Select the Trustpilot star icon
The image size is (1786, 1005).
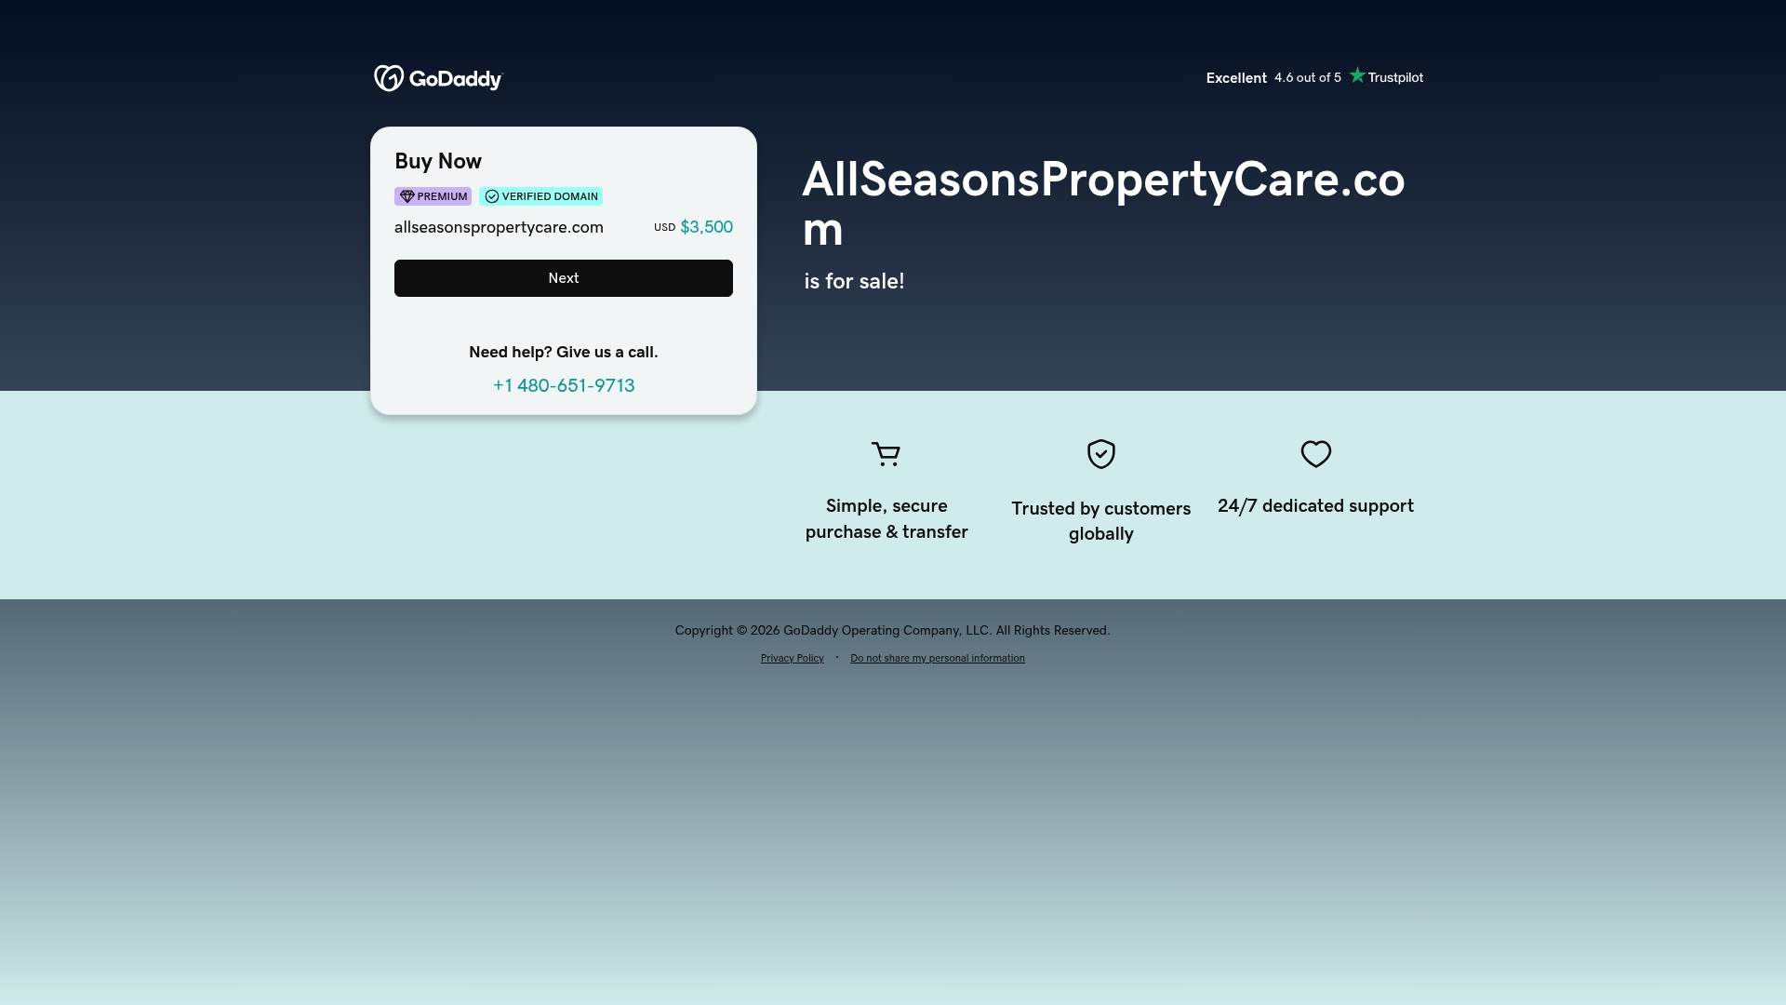(x=1357, y=75)
